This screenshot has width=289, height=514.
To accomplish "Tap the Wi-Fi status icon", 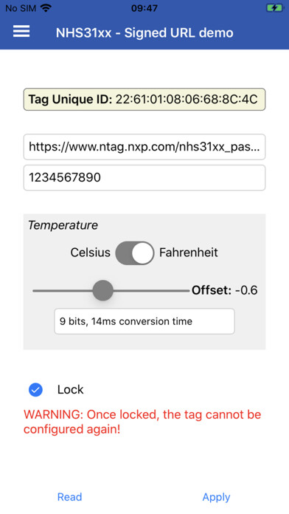I will (46, 8).
